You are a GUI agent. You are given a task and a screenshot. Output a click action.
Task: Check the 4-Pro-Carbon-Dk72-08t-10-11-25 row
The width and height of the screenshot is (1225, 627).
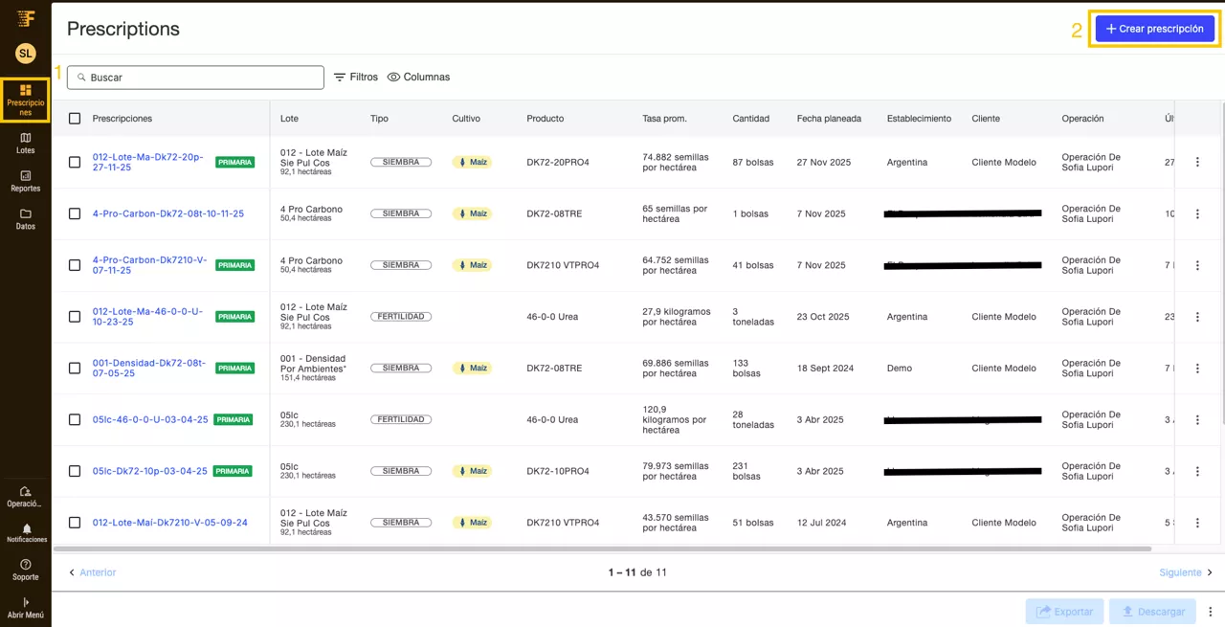coord(75,213)
